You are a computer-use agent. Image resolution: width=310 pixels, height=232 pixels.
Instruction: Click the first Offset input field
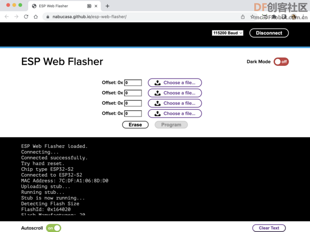click(x=133, y=83)
